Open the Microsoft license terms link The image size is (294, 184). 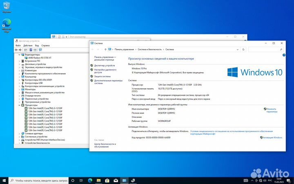(232, 132)
